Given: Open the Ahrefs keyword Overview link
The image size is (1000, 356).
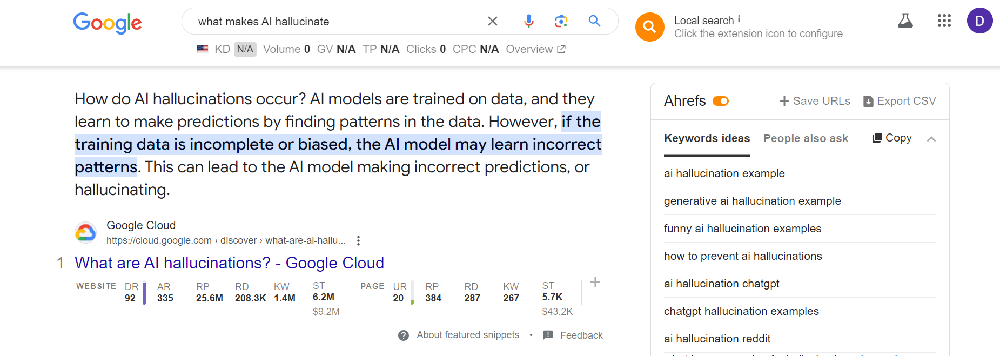Looking at the screenshot, I should (535, 49).
